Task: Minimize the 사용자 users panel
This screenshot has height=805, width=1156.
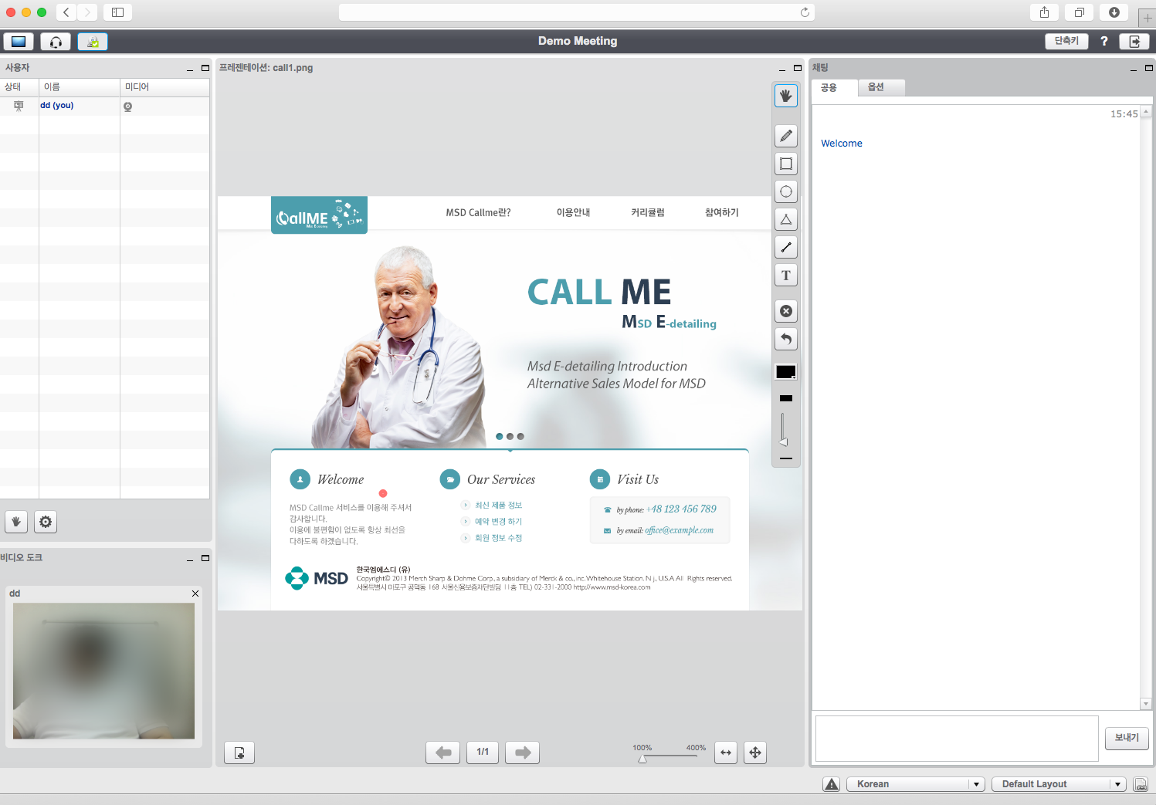Action: 190,69
